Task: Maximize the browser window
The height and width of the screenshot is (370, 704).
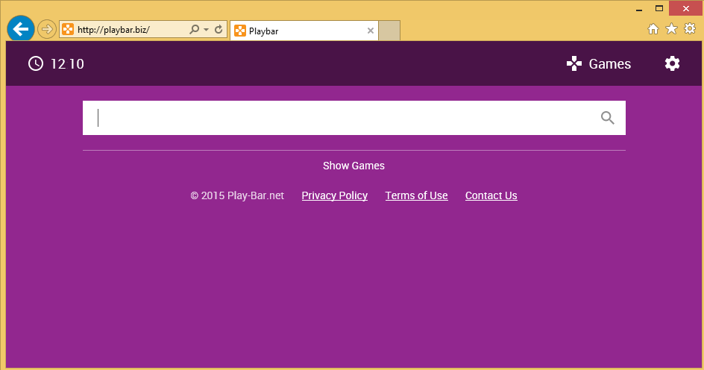Action: pyautogui.click(x=659, y=8)
